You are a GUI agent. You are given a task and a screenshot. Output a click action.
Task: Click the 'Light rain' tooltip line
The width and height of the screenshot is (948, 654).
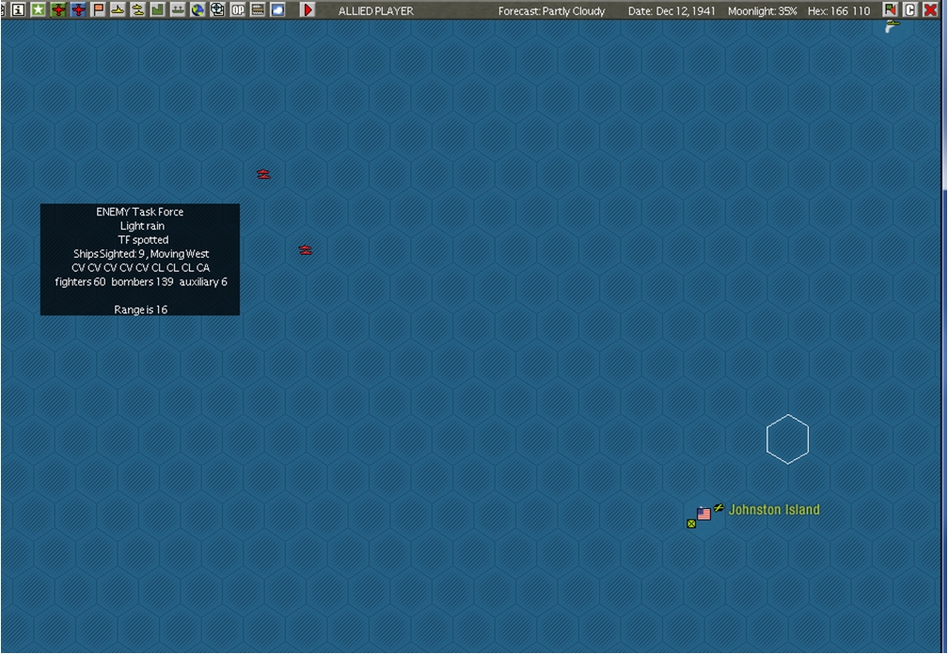[x=142, y=226]
